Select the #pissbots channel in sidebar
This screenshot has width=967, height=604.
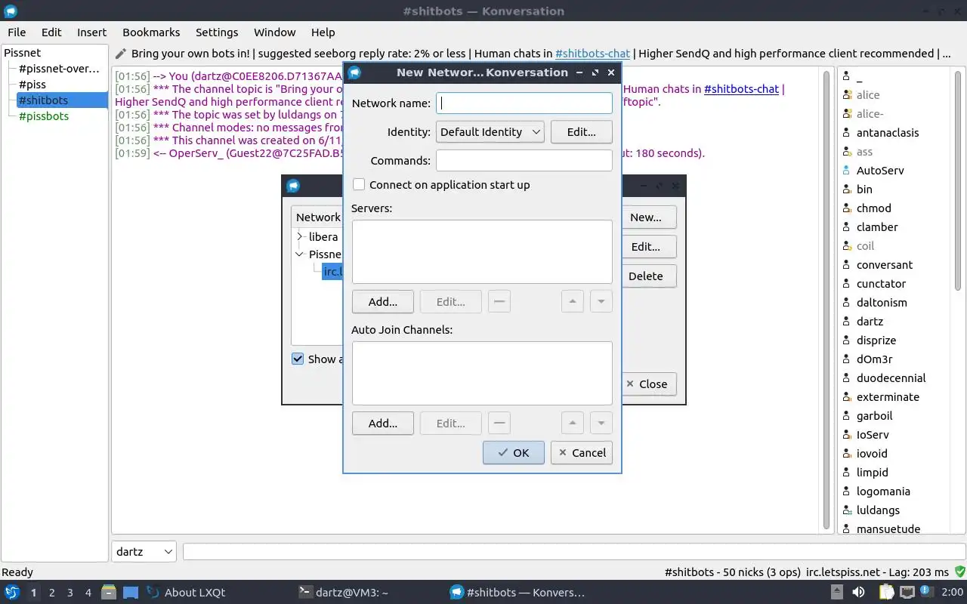point(44,116)
